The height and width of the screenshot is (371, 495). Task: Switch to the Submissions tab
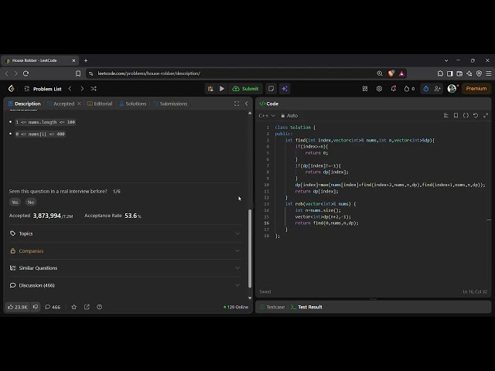170,104
